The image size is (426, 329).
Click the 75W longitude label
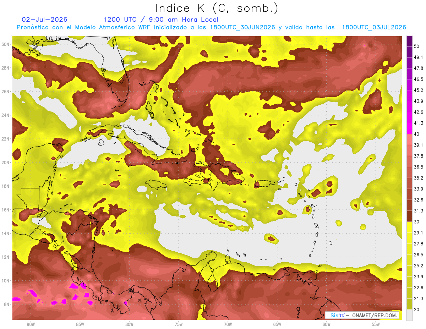tap(179, 324)
